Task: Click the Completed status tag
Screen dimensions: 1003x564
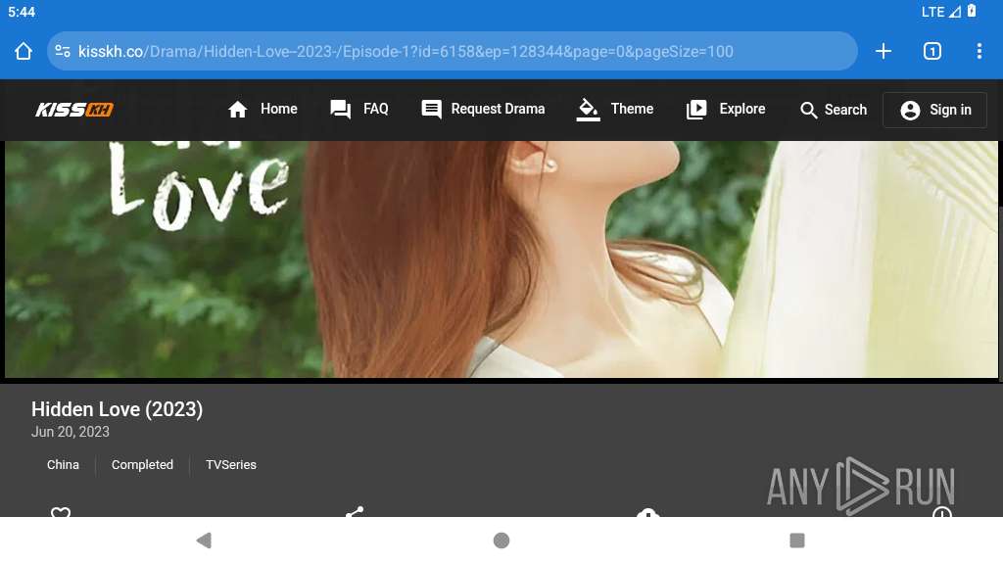Action: tap(142, 465)
